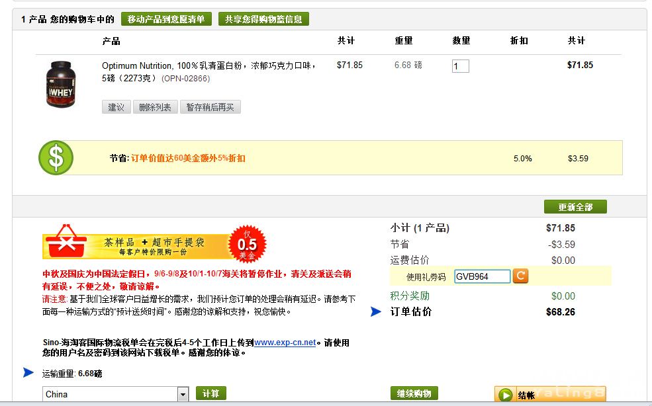Focus the quantity input field

pyautogui.click(x=460, y=66)
